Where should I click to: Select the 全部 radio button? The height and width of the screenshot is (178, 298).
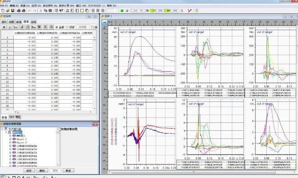56,27
